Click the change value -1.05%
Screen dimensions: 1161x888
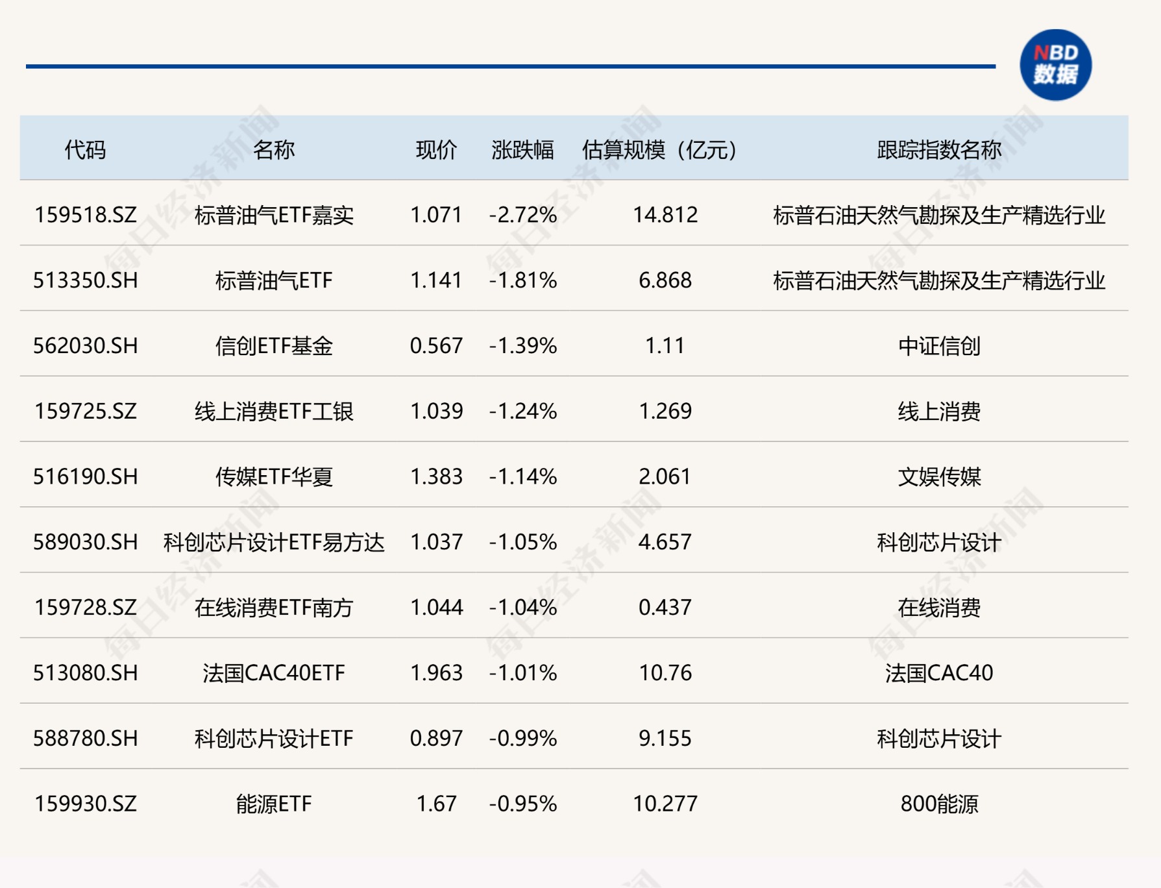pos(523,542)
